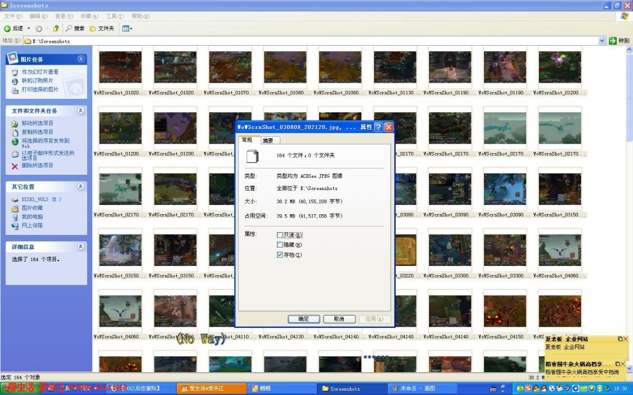Screen dimensions: 633x395
Task: Open the 收藏(A) menu
Action: click(89, 16)
